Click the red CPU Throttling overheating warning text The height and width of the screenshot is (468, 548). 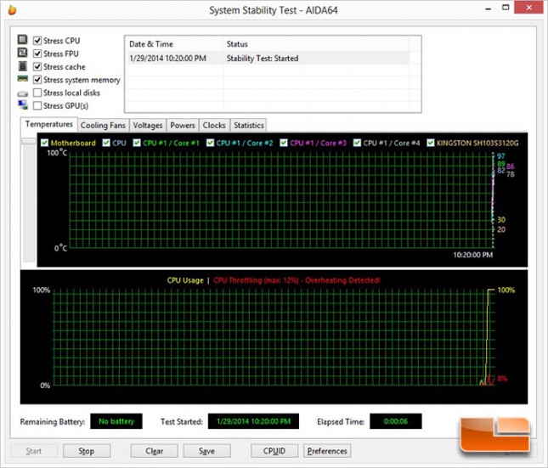pyautogui.click(x=297, y=280)
